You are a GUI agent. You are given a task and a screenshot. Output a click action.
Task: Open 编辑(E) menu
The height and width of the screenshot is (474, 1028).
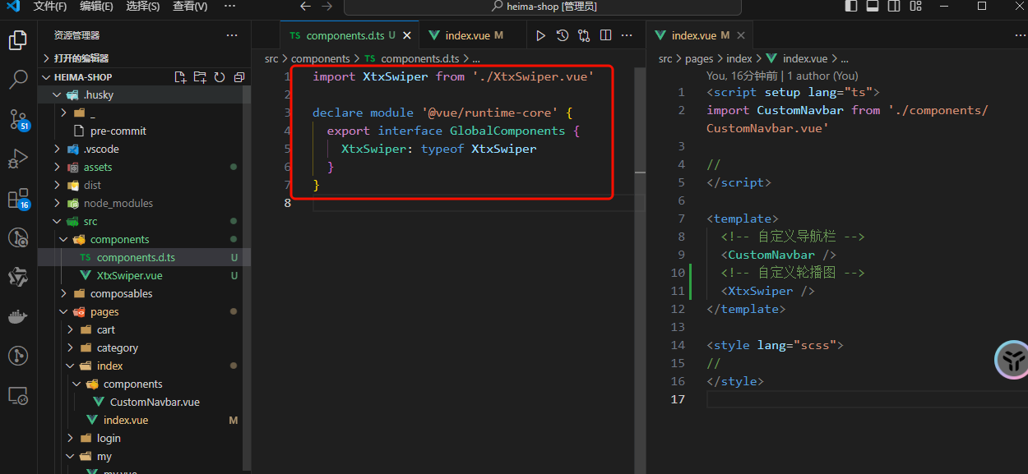[x=97, y=7]
